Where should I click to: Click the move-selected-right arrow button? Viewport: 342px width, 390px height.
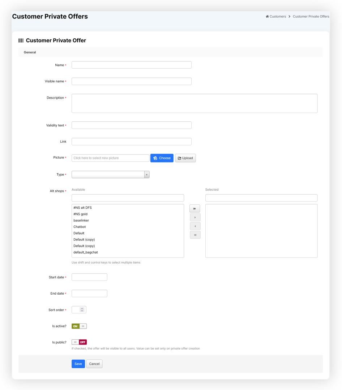tap(195, 217)
